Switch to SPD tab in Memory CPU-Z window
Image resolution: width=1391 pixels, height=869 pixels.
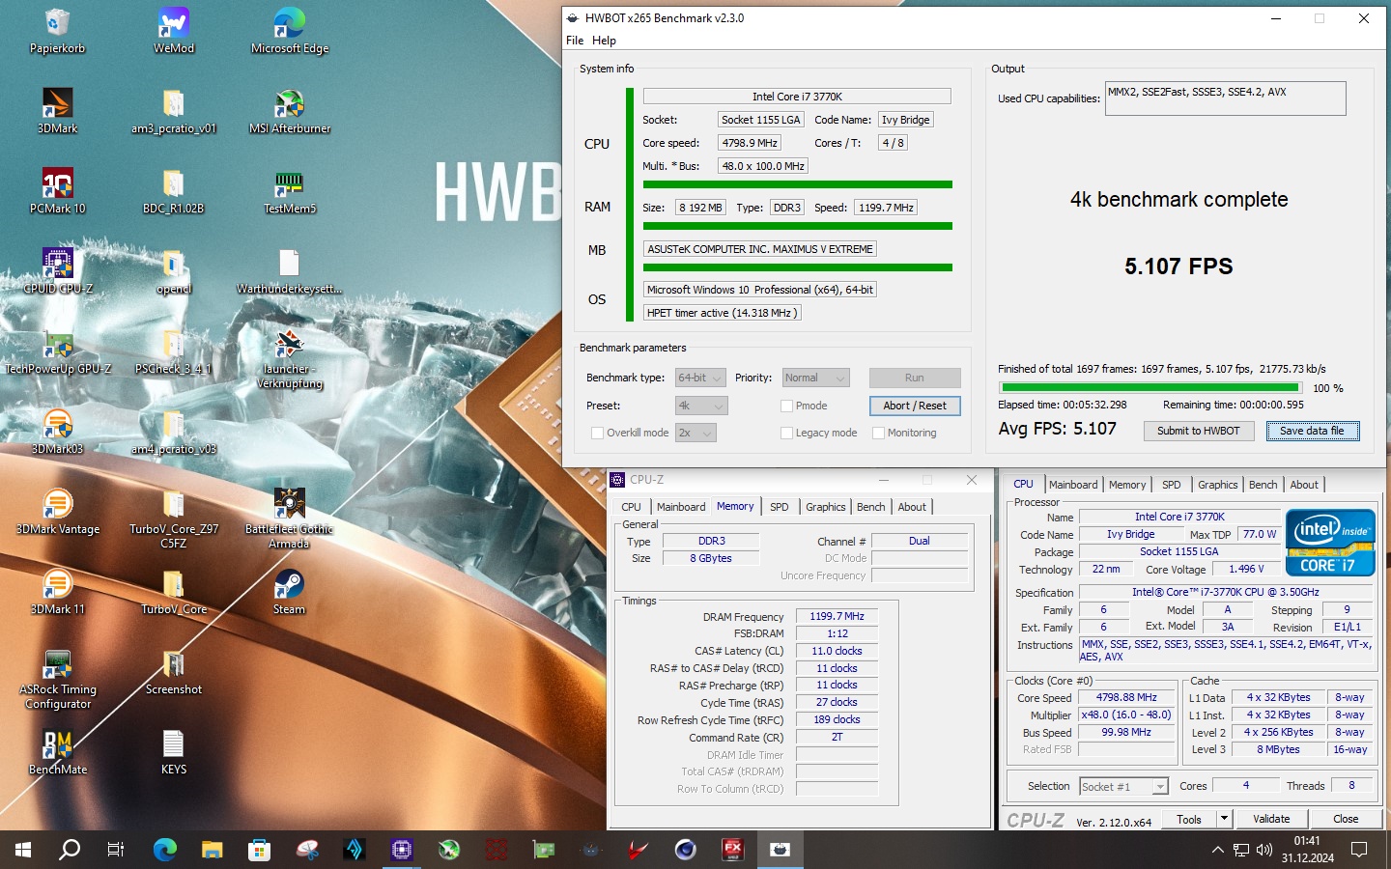click(779, 507)
